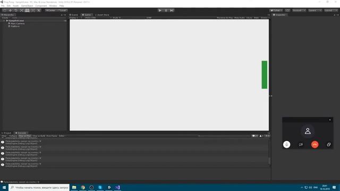Click the Clear button in the Console
This screenshot has width=340, height=191.
coord(4,136)
